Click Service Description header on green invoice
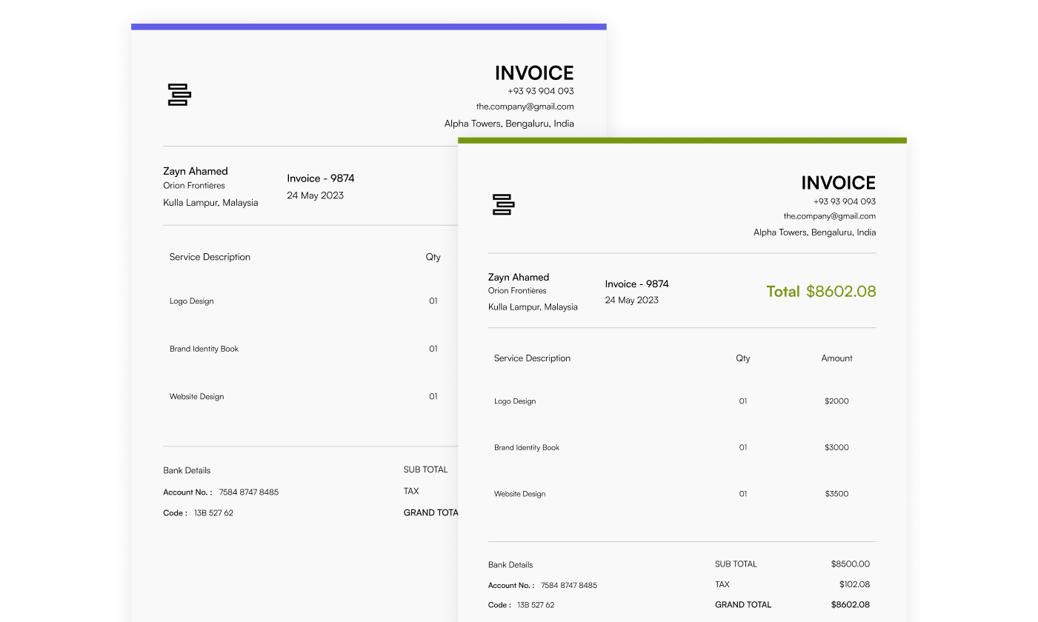1038x622 pixels. point(532,358)
